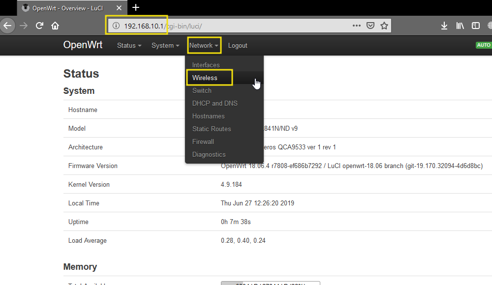Image resolution: width=492 pixels, height=285 pixels.
Task: Close the OpenWrt Overview tab
Action: (119, 8)
